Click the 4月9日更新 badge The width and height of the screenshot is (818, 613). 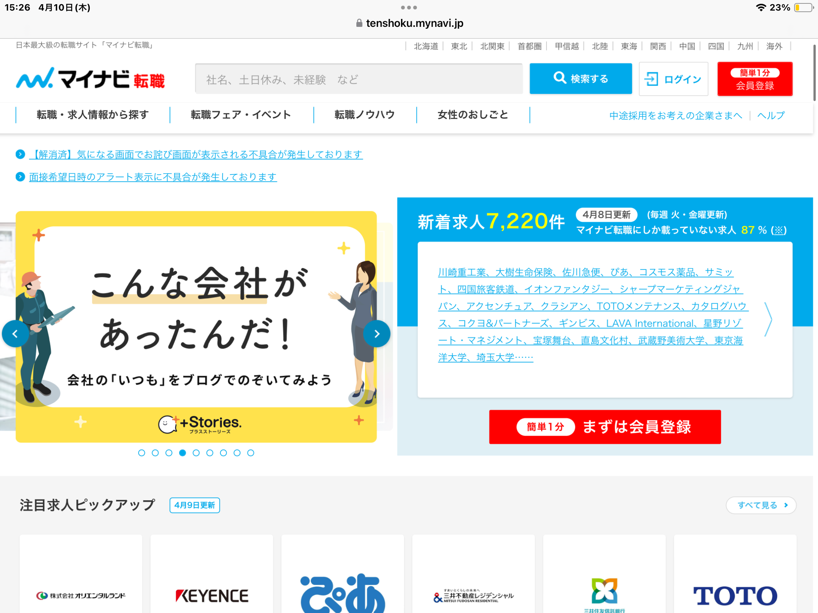195,505
